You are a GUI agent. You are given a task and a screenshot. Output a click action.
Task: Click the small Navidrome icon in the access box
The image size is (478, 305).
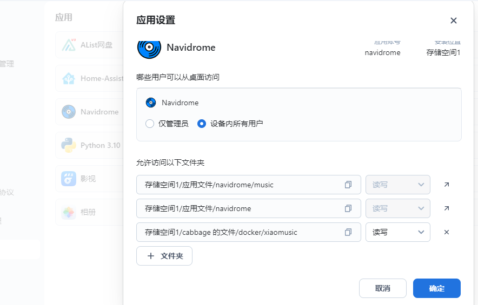click(x=151, y=103)
